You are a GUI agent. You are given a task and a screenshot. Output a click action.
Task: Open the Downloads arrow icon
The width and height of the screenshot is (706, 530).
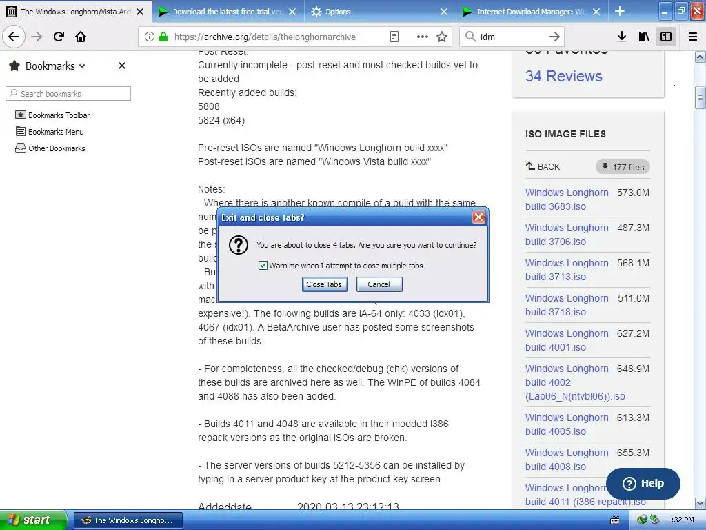[x=622, y=37]
